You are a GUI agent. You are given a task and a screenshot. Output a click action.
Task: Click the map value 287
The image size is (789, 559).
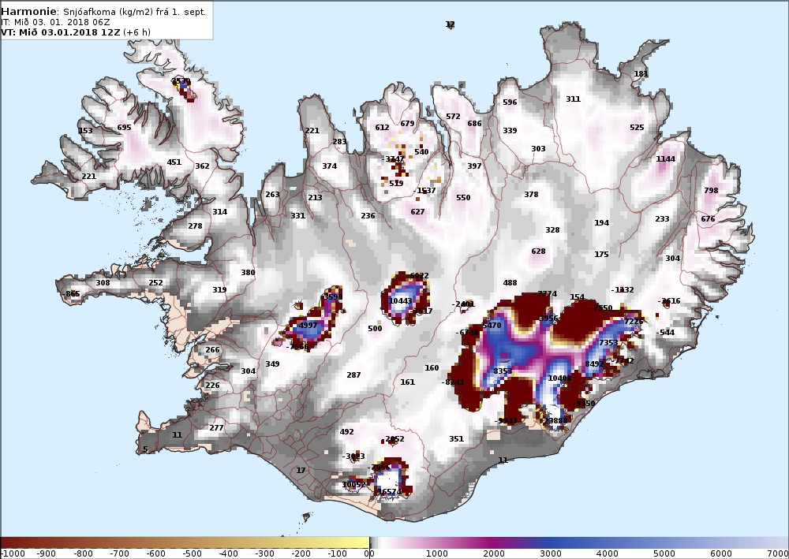(353, 375)
